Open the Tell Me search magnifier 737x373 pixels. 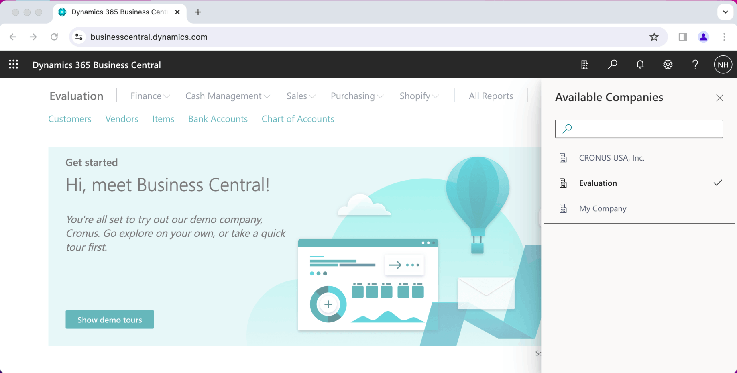point(613,65)
